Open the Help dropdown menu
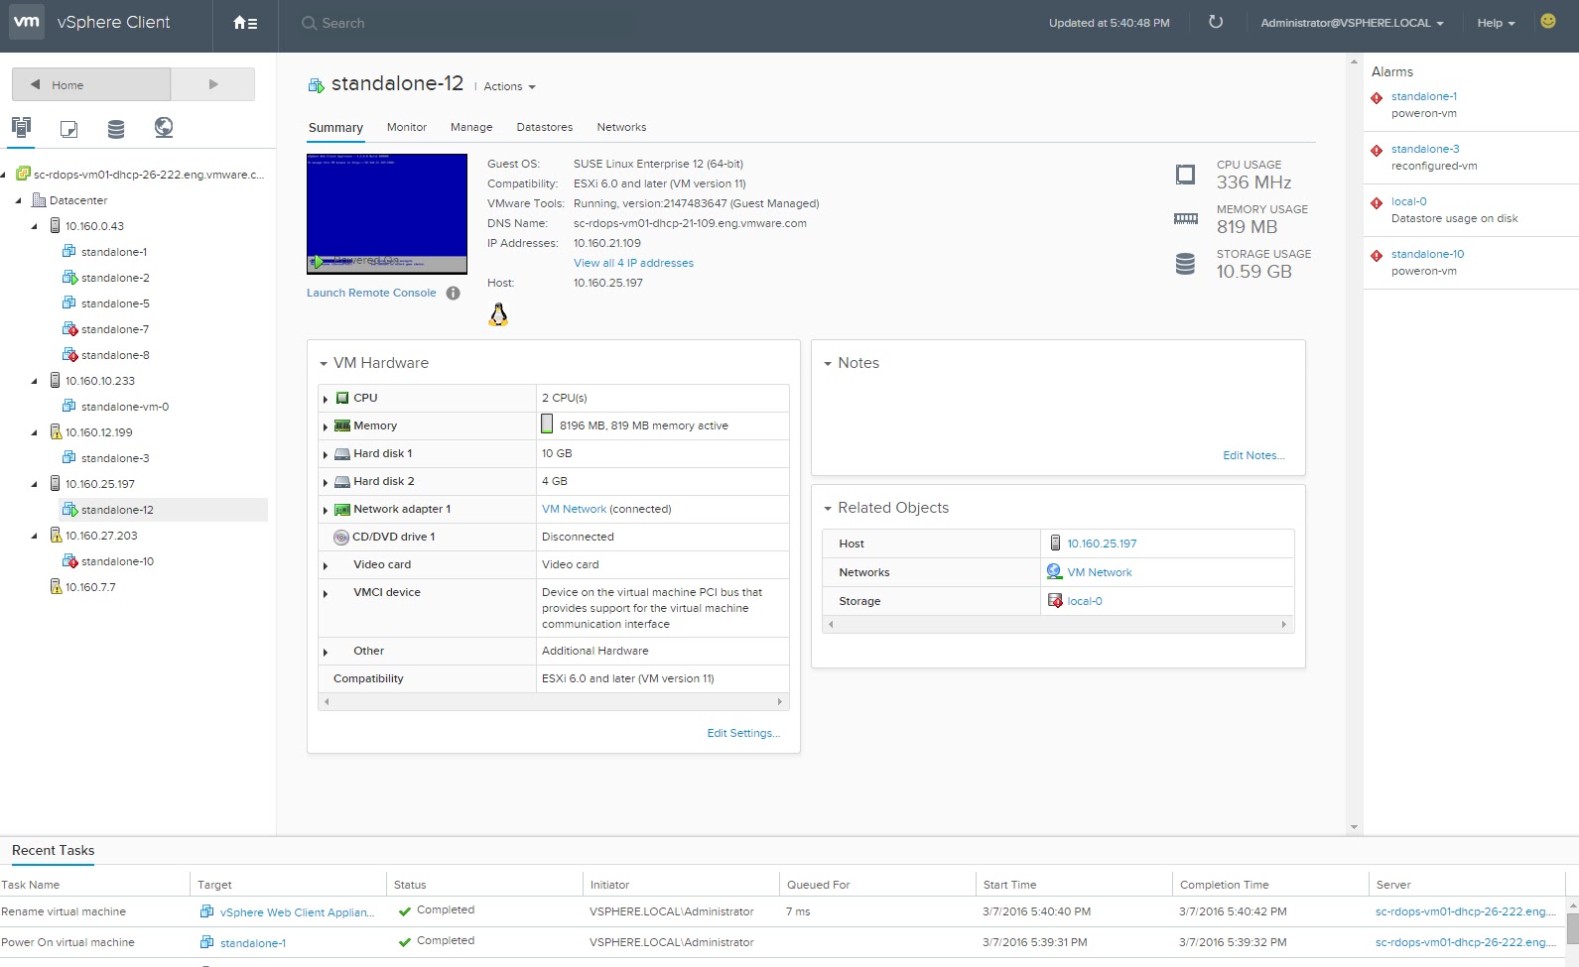Image resolution: width=1579 pixels, height=967 pixels. click(1496, 23)
